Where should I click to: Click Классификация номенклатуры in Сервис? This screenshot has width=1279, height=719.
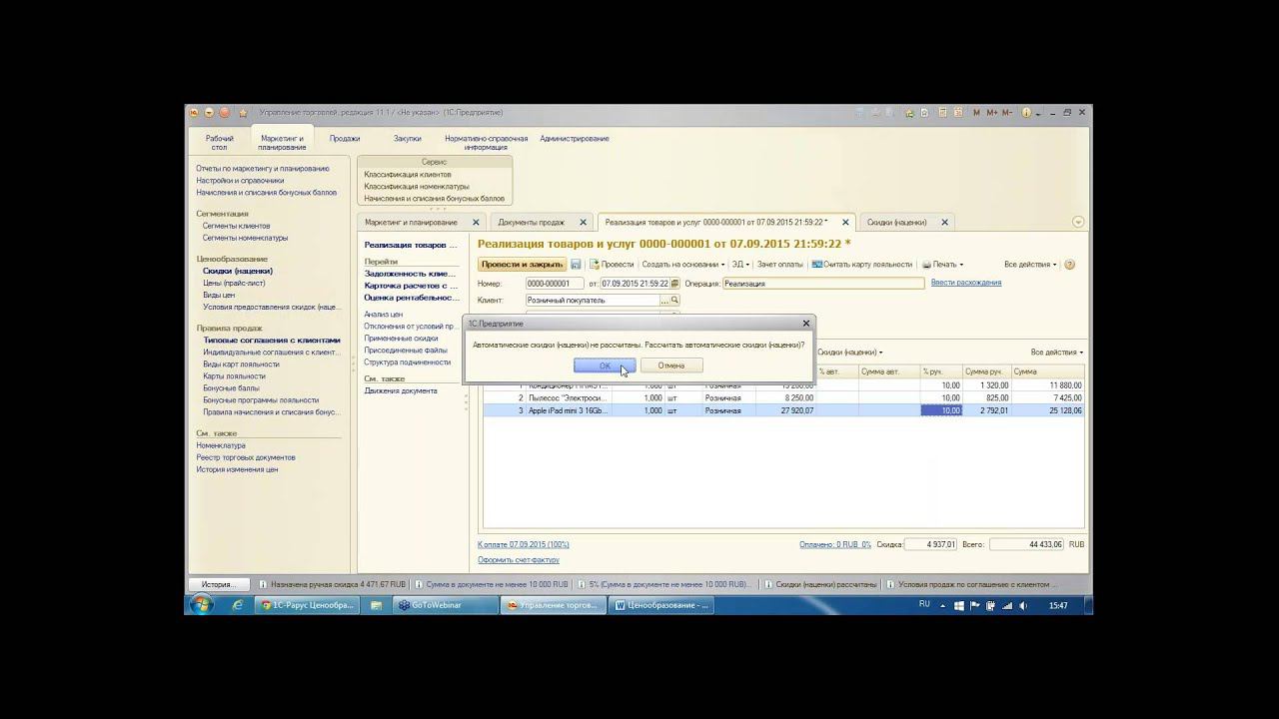point(417,187)
